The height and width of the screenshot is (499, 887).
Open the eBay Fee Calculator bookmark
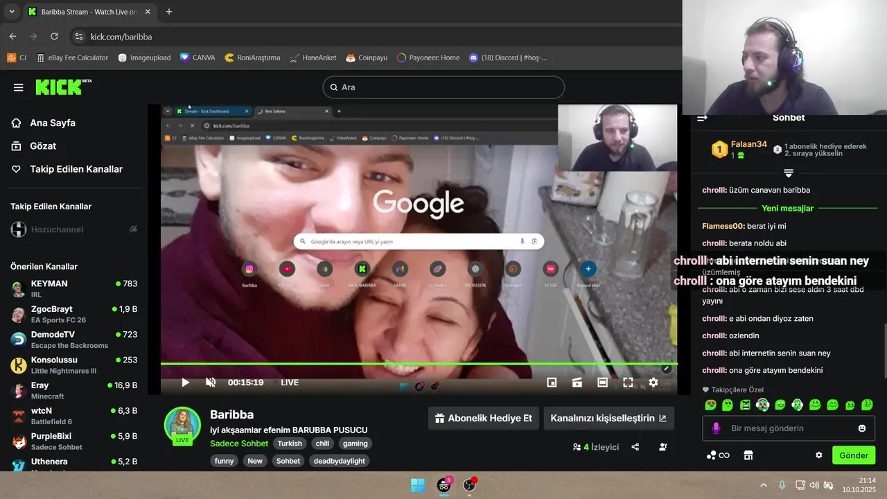pyautogui.click(x=72, y=58)
